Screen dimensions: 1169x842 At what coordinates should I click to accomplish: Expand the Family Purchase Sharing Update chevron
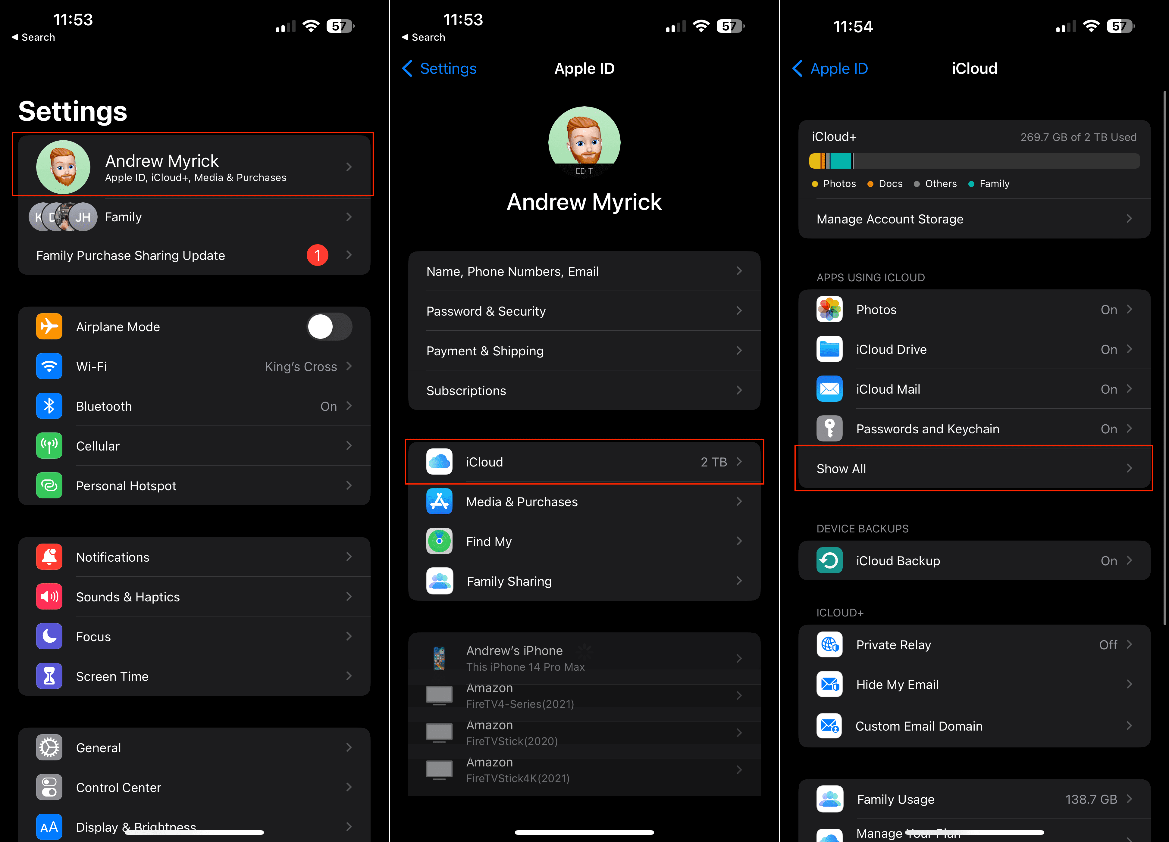click(349, 255)
